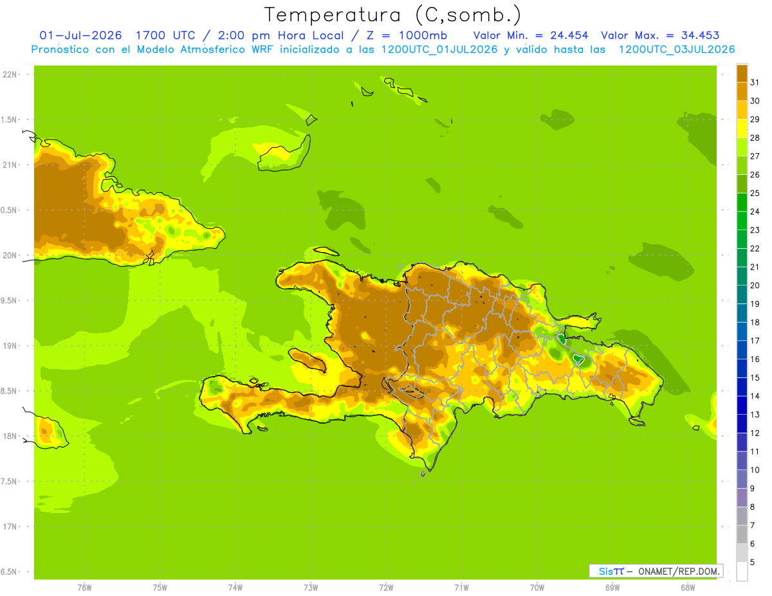772x596 pixels.
Task: Click the green swatch between 26 and 27
Action: [742, 165]
